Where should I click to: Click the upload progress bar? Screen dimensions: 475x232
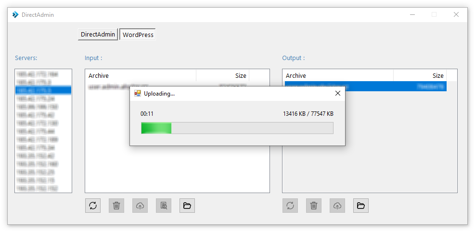(237, 128)
